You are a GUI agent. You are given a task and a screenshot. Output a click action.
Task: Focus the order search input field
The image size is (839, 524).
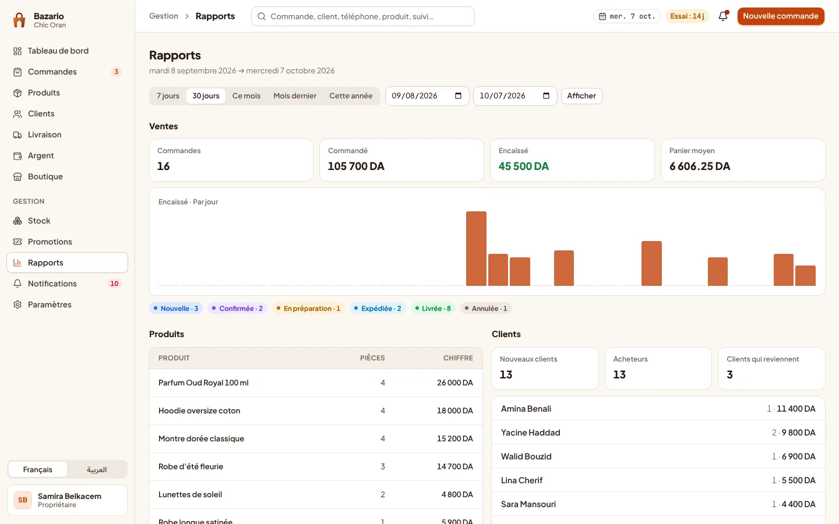pyautogui.click(x=363, y=16)
